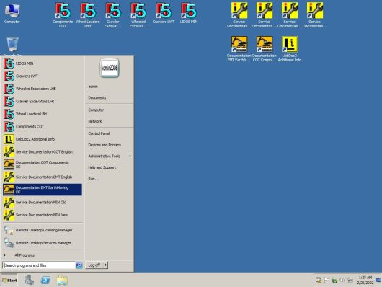Image resolution: width=382 pixels, height=287 pixels.
Task: Click the Safely Remove Hardware tray icon
Action: 334,280
